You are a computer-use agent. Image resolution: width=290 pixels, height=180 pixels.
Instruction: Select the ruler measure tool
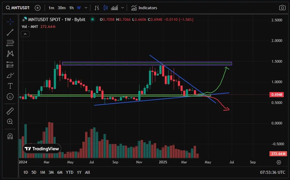[x=10, y=111]
